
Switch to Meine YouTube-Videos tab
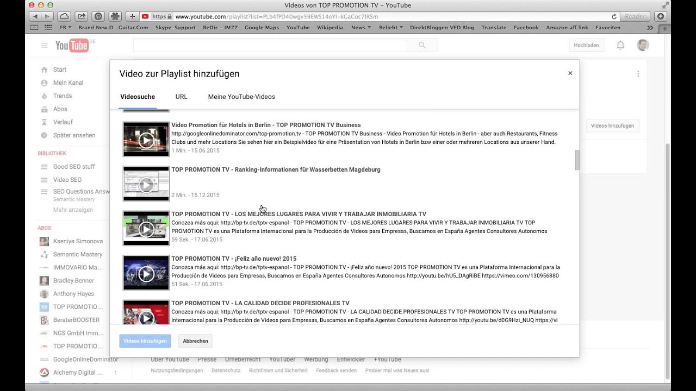point(241,97)
